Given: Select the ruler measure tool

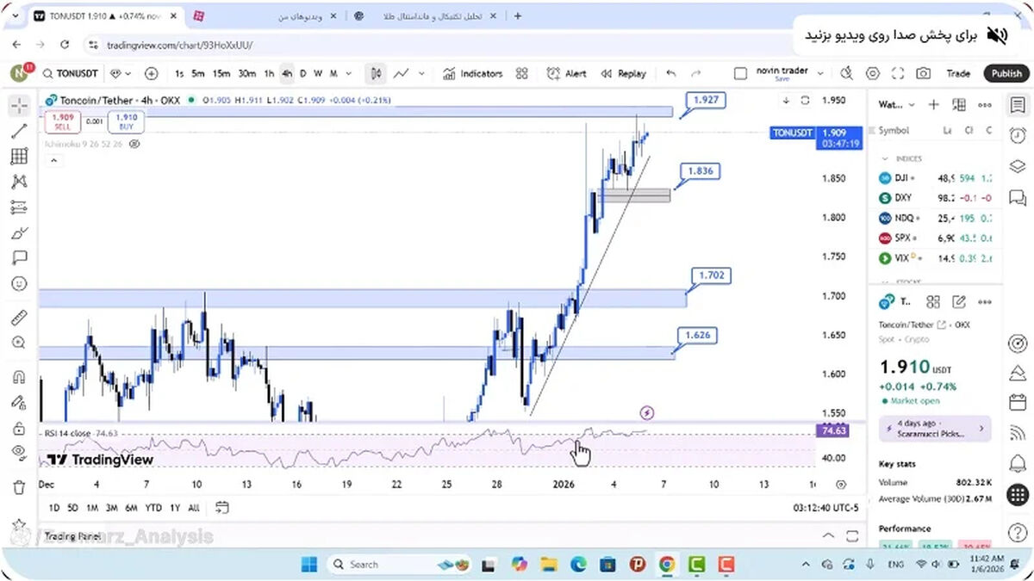Looking at the screenshot, I should click(x=19, y=318).
